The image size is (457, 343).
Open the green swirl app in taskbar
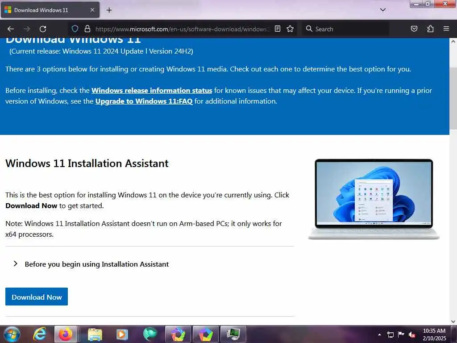[150, 334]
